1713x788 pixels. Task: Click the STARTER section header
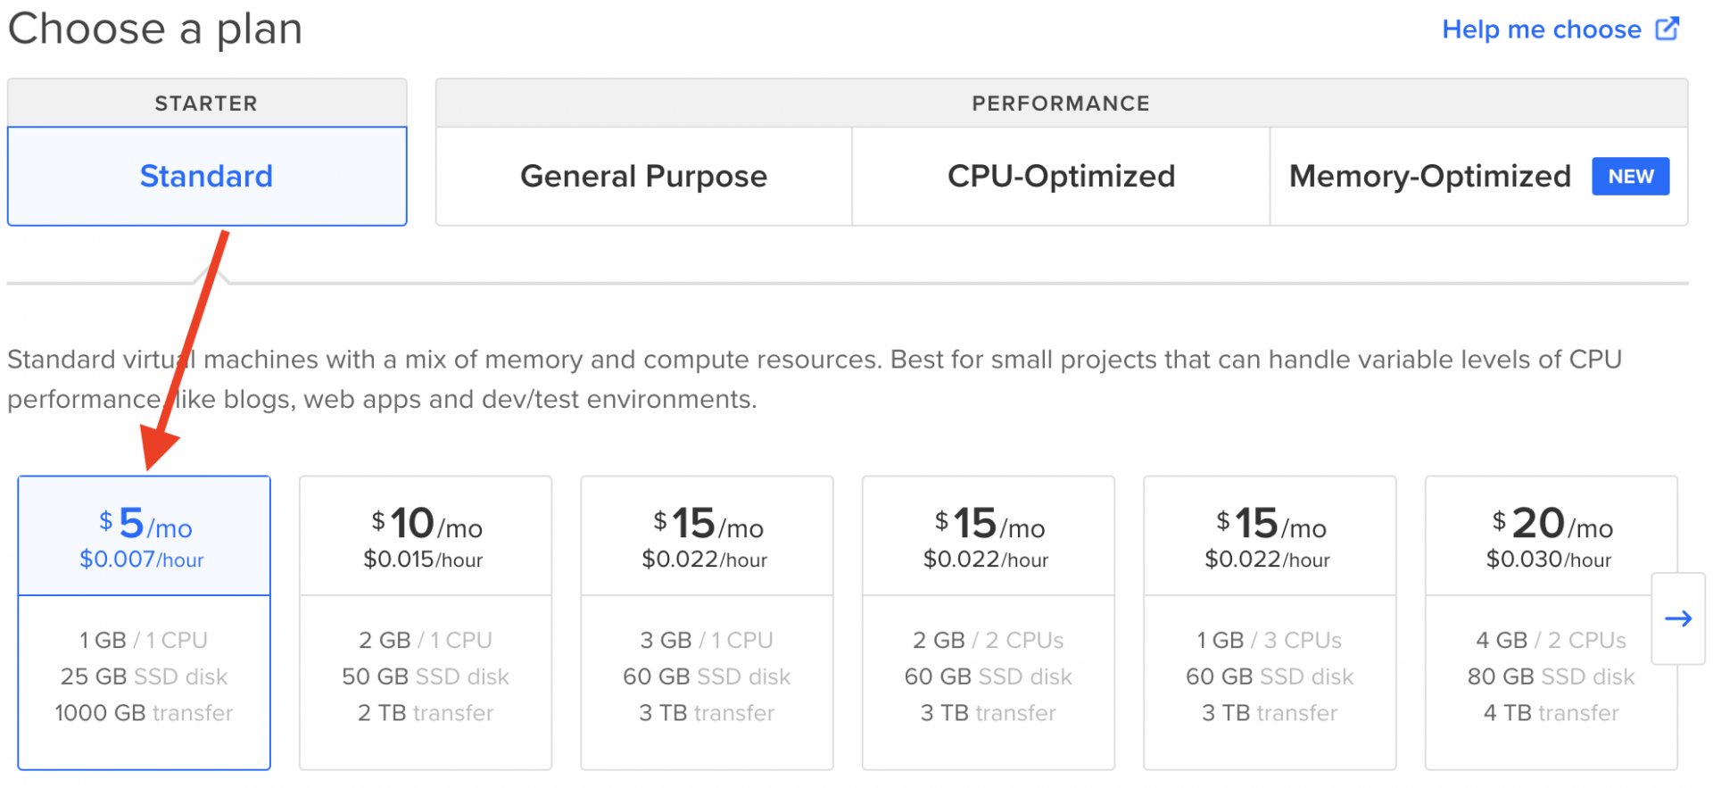[x=206, y=104]
